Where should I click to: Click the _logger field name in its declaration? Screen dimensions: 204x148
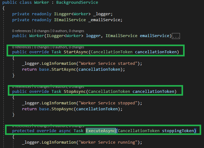(x=102, y=14)
